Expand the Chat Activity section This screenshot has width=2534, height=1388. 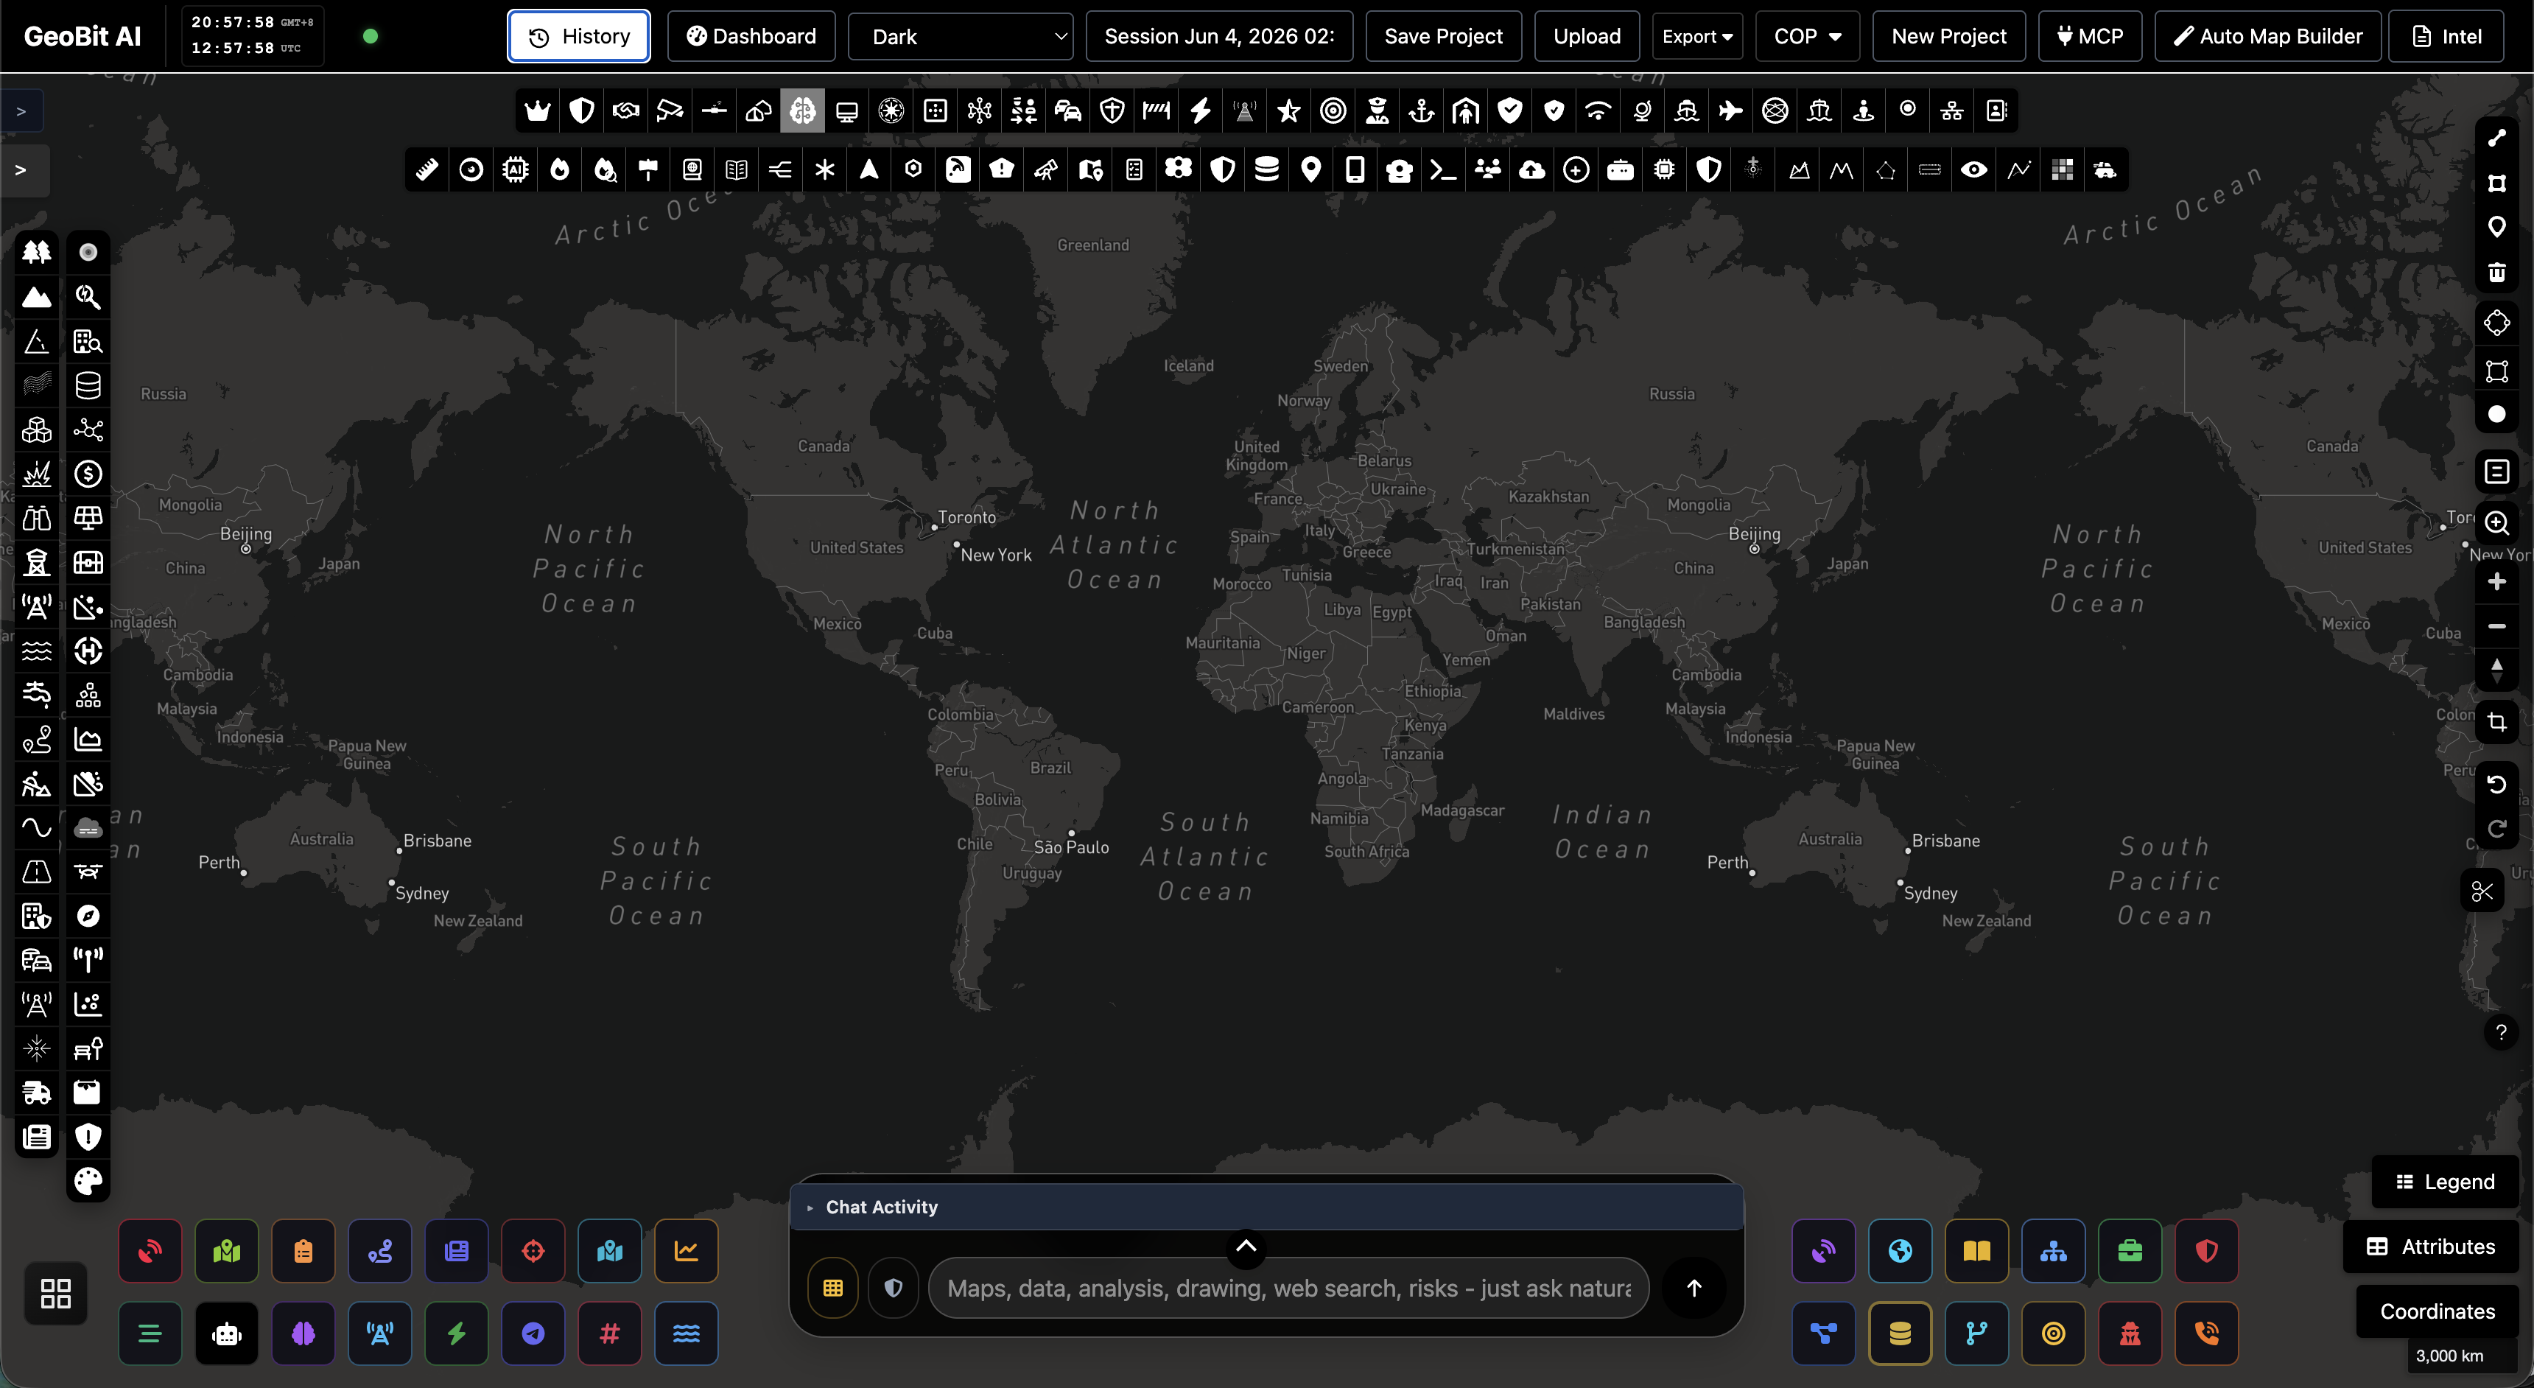[1267, 1207]
